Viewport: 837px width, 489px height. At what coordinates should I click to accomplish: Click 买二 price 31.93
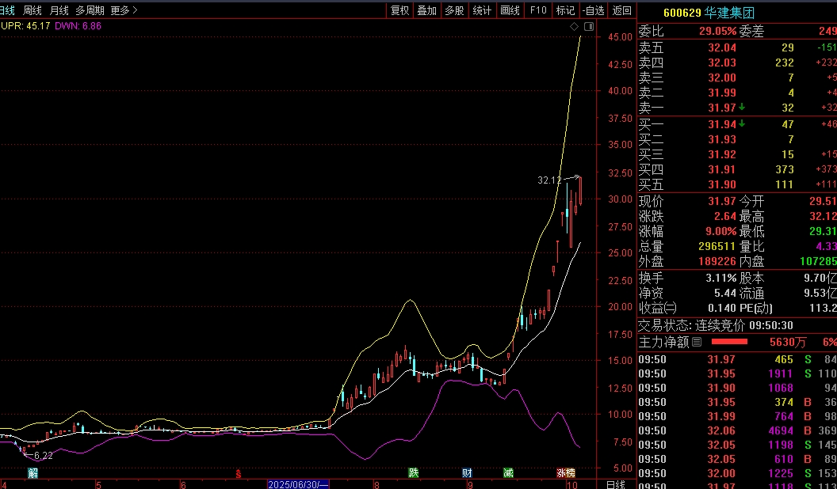pyautogui.click(x=722, y=139)
